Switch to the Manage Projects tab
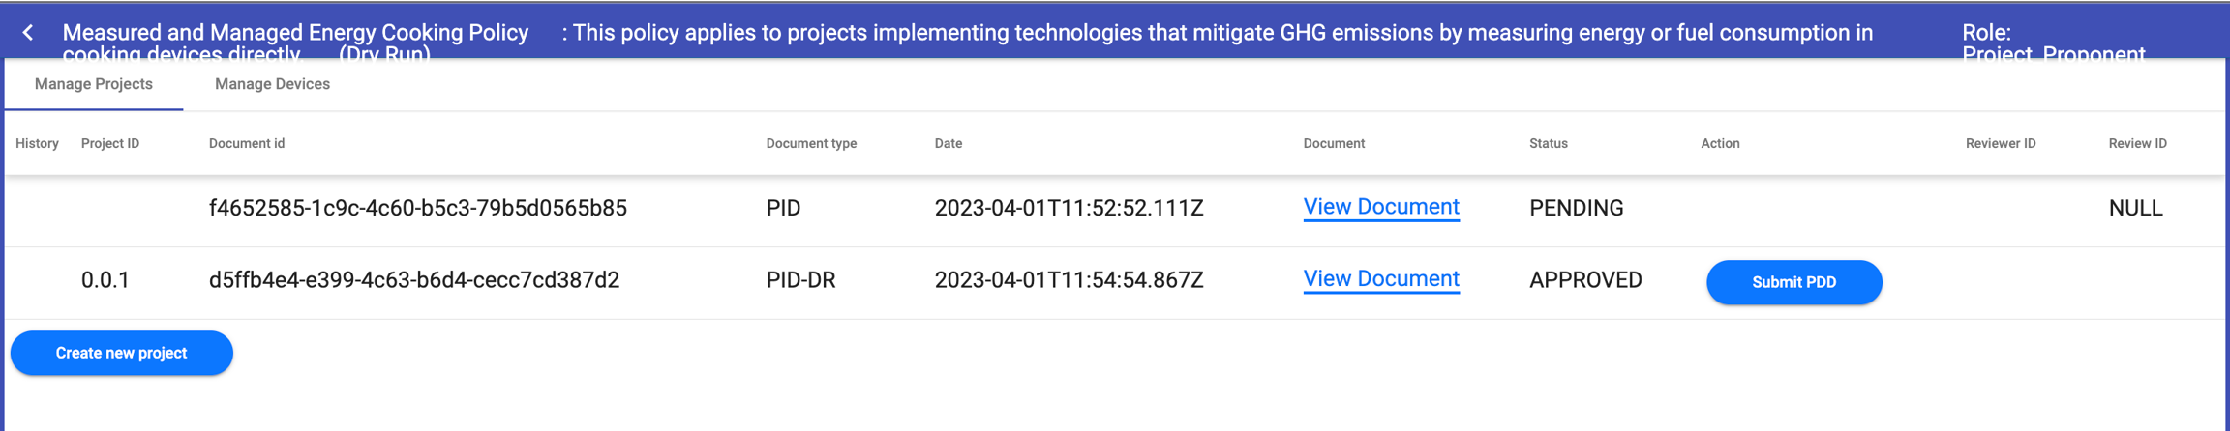 94,84
